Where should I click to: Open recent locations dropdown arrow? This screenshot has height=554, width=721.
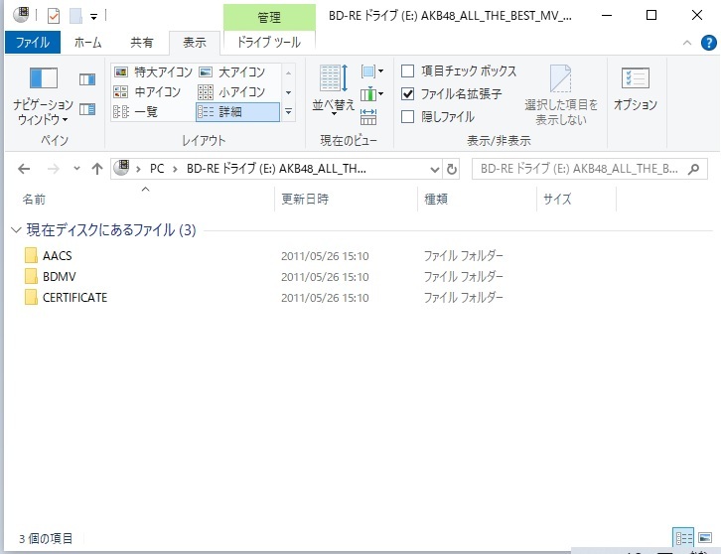click(x=76, y=169)
